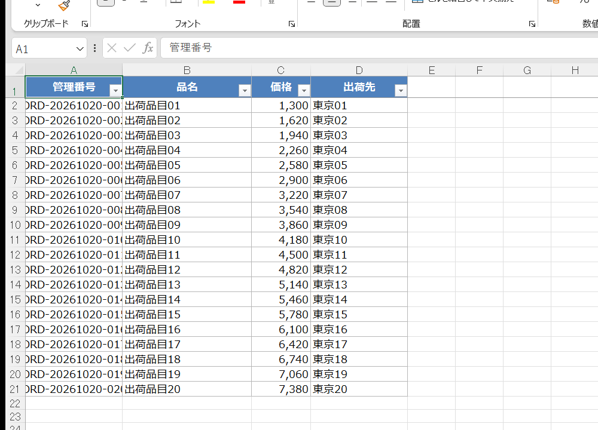Select management number cell in row 21
This screenshot has width=598, height=430.
74,389
